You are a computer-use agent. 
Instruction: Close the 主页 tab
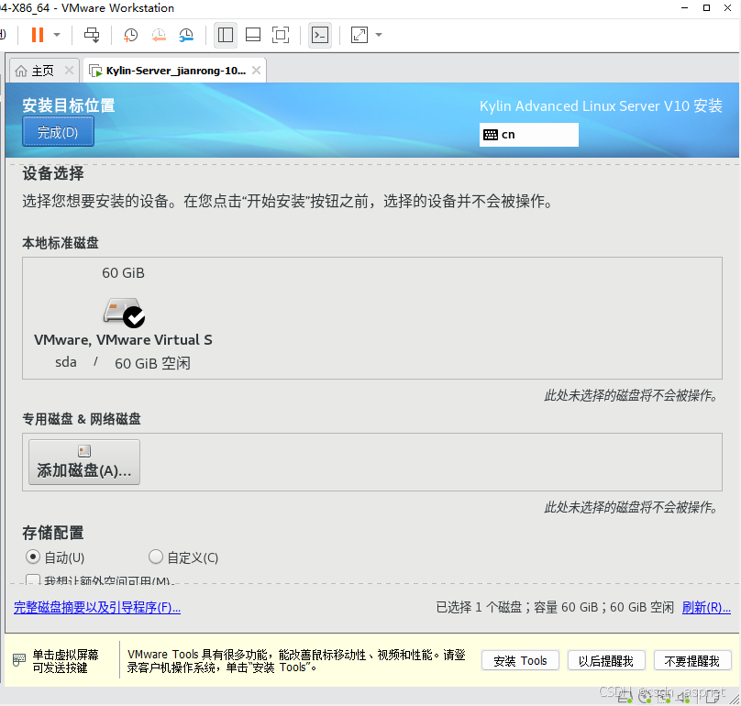(x=69, y=71)
